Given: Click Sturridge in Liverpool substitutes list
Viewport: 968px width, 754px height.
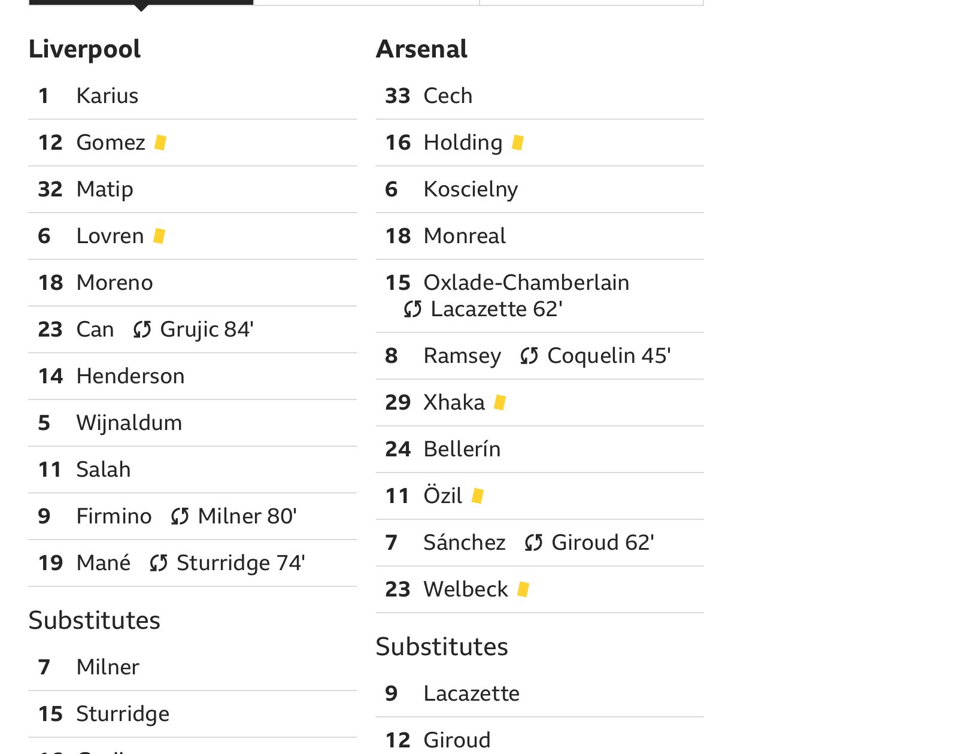Looking at the screenshot, I should point(123,714).
